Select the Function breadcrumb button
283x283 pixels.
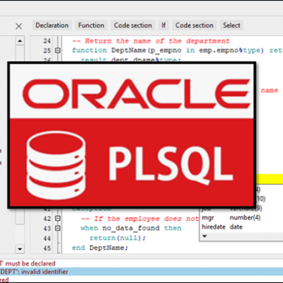point(91,25)
